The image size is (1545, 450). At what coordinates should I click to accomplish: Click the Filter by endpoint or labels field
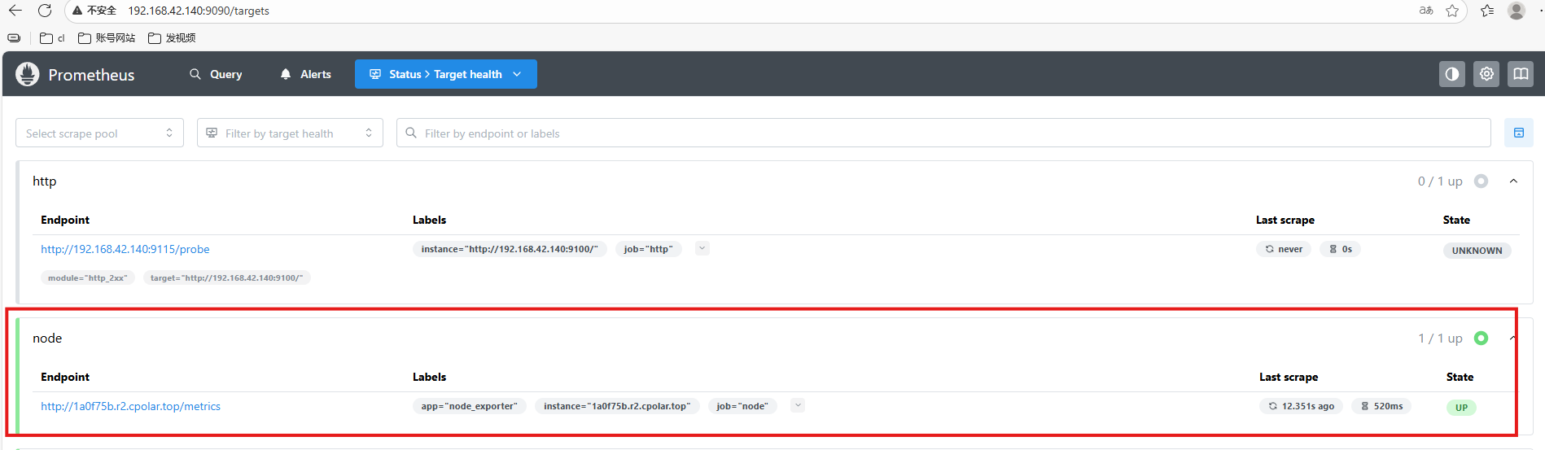tap(944, 133)
